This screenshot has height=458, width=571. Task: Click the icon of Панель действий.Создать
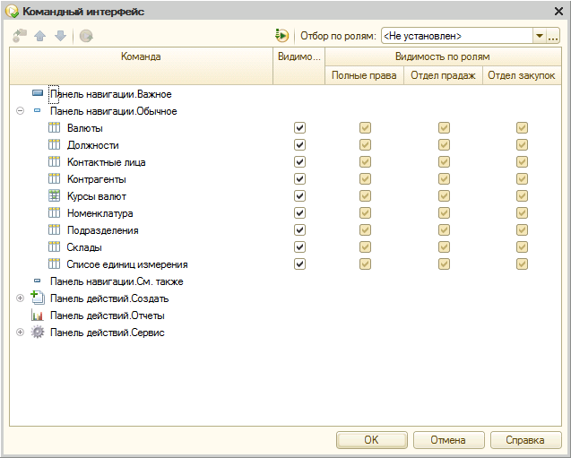(x=38, y=298)
